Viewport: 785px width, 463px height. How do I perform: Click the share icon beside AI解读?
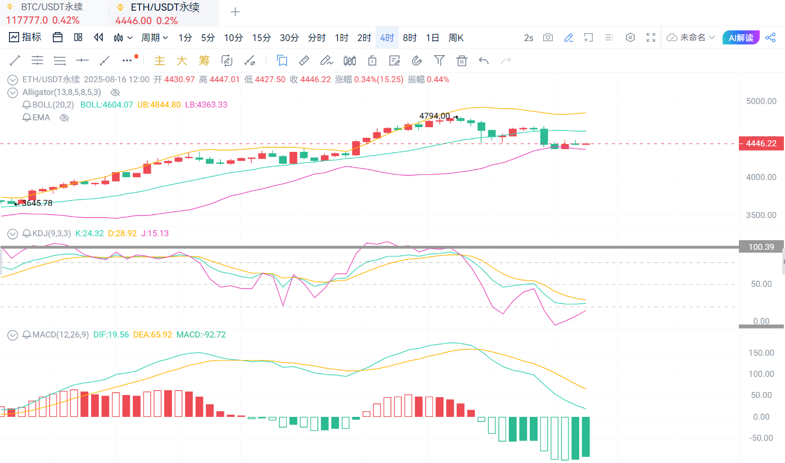(770, 38)
